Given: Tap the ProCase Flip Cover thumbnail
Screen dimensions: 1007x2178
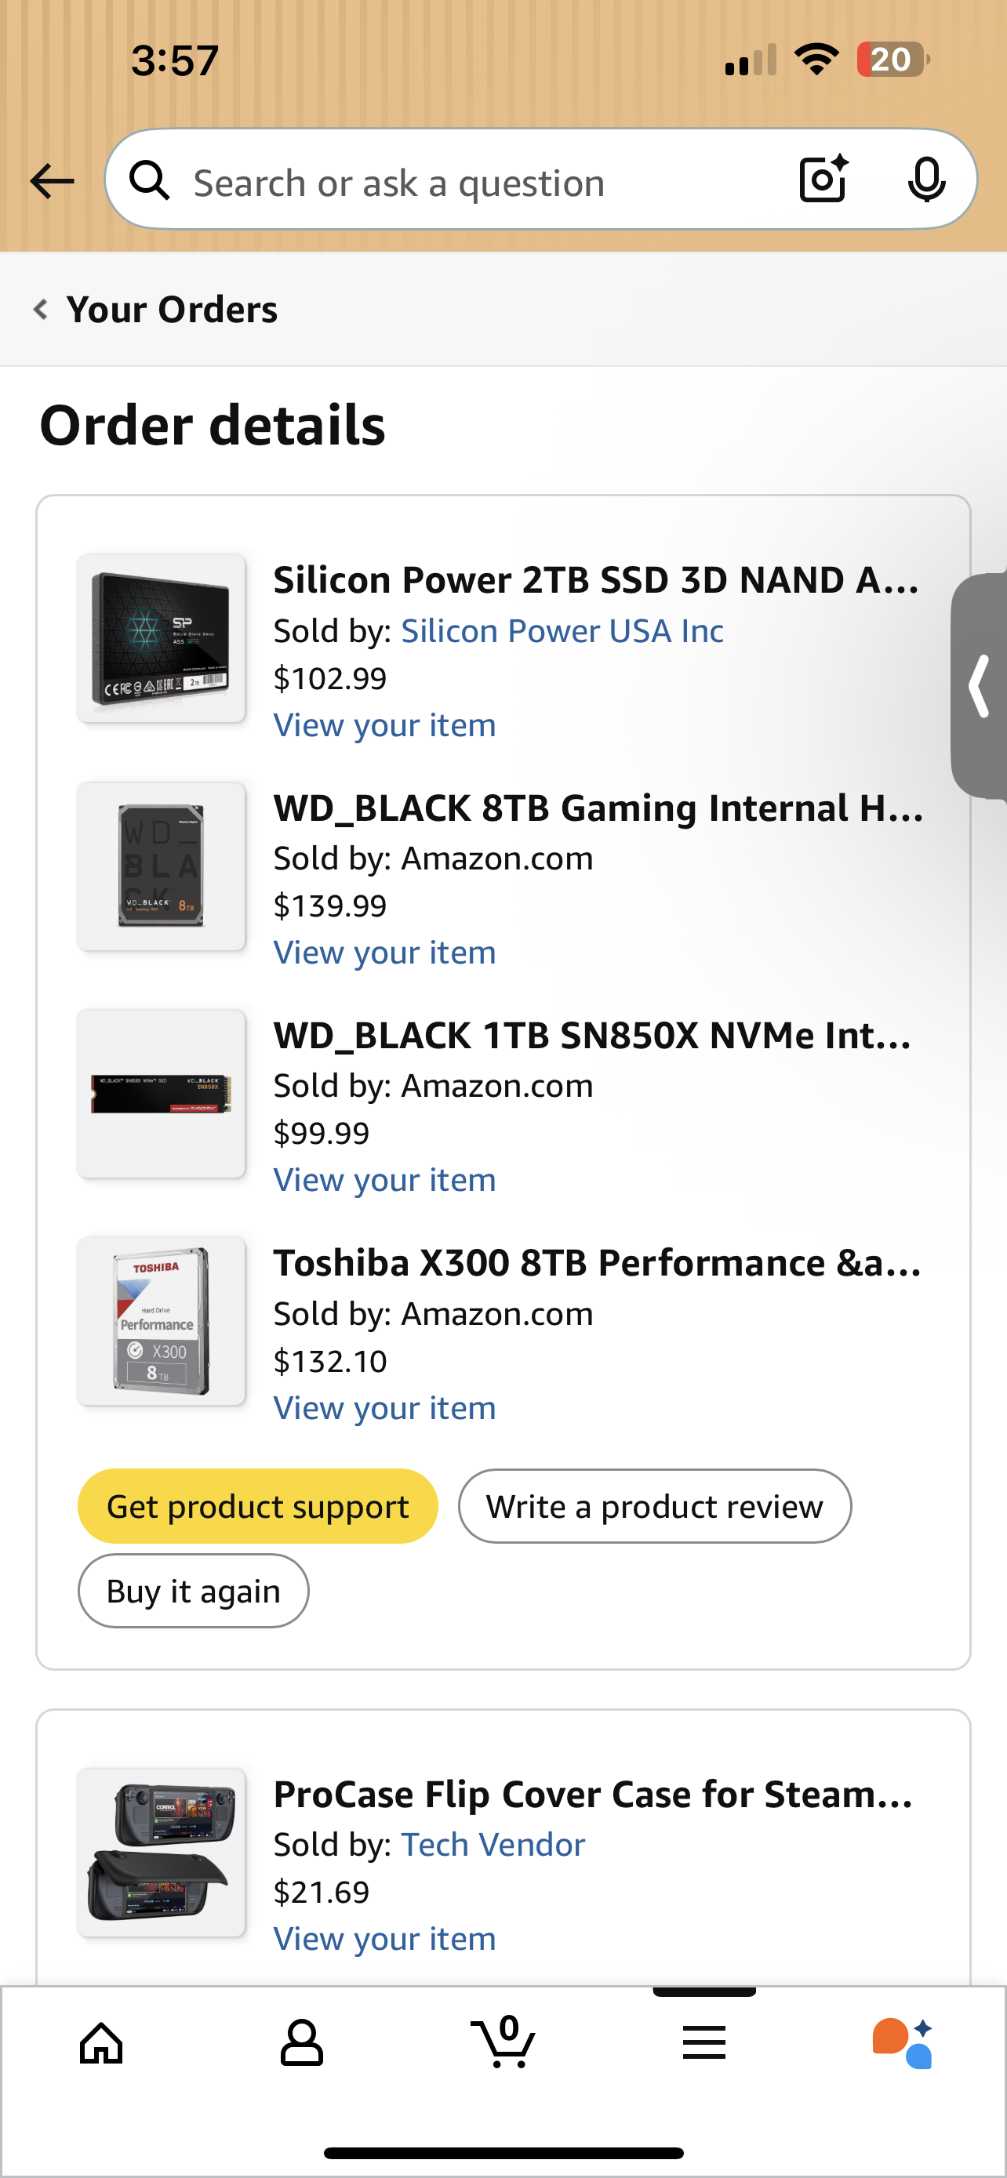Looking at the screenshot, I should point(161,1853).
